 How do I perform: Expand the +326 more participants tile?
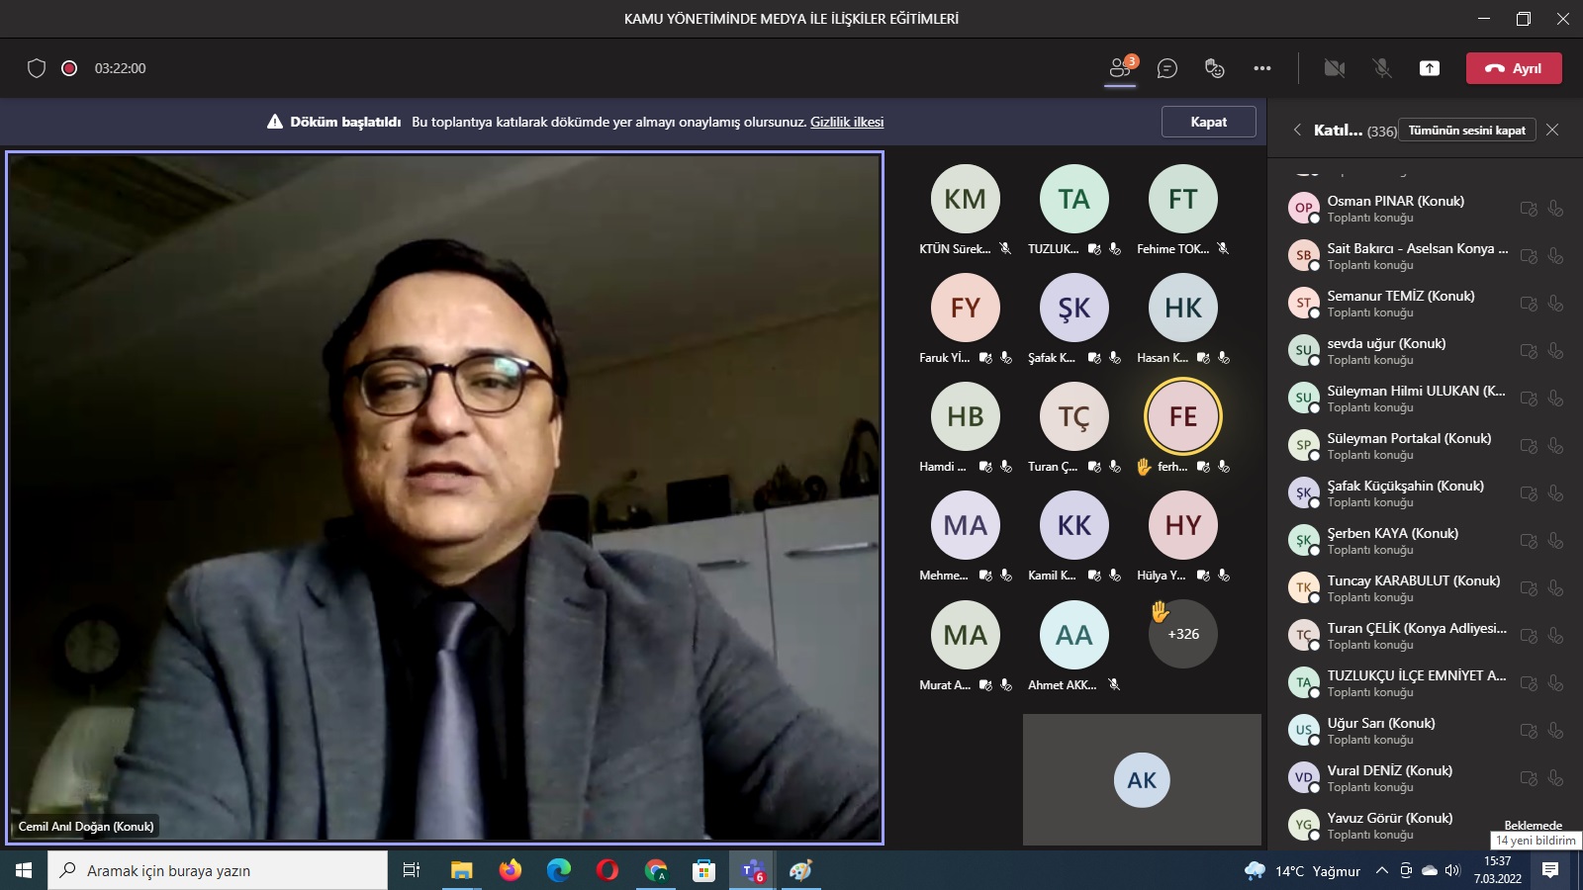(x=1182, y=634)
